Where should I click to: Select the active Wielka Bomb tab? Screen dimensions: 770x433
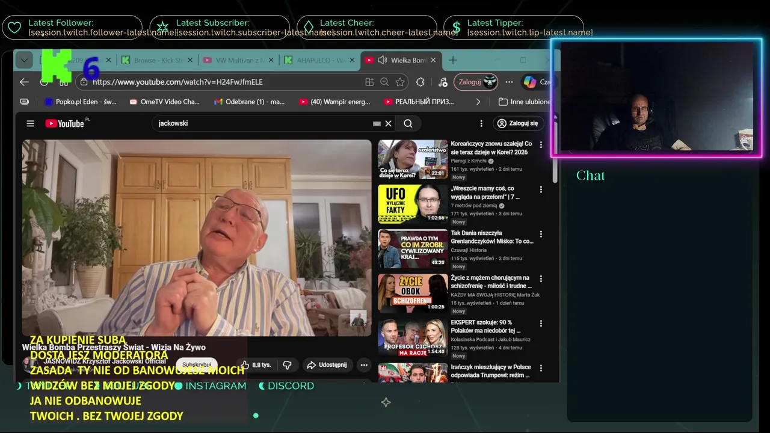402,60
